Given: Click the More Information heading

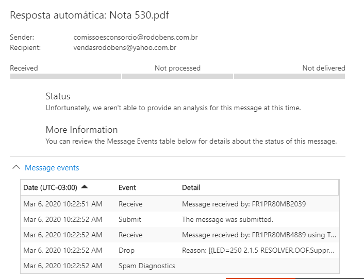Looking at the screenshot, I should click(x=81, y=130).
